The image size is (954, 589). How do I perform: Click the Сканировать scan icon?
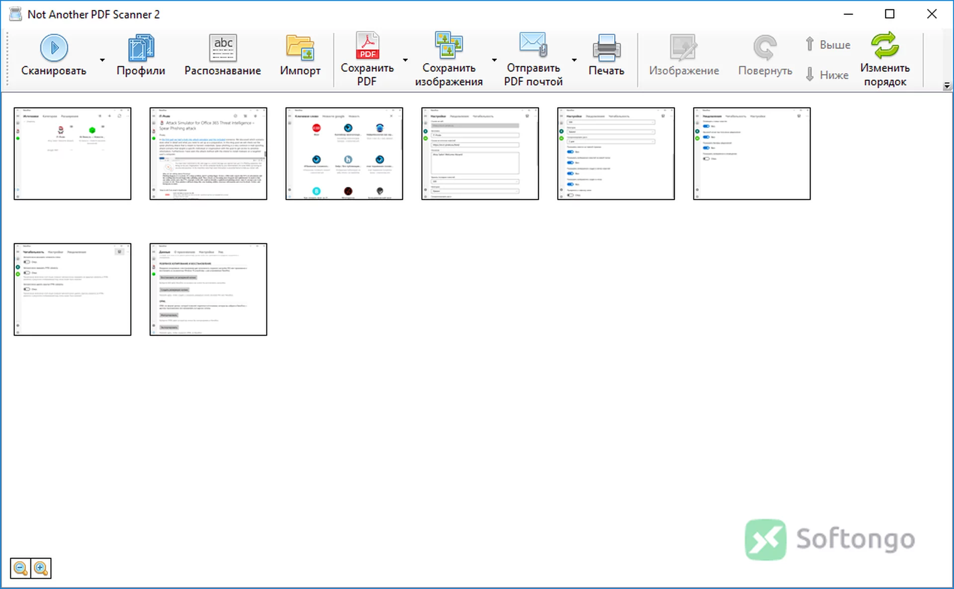coord(54,48)
